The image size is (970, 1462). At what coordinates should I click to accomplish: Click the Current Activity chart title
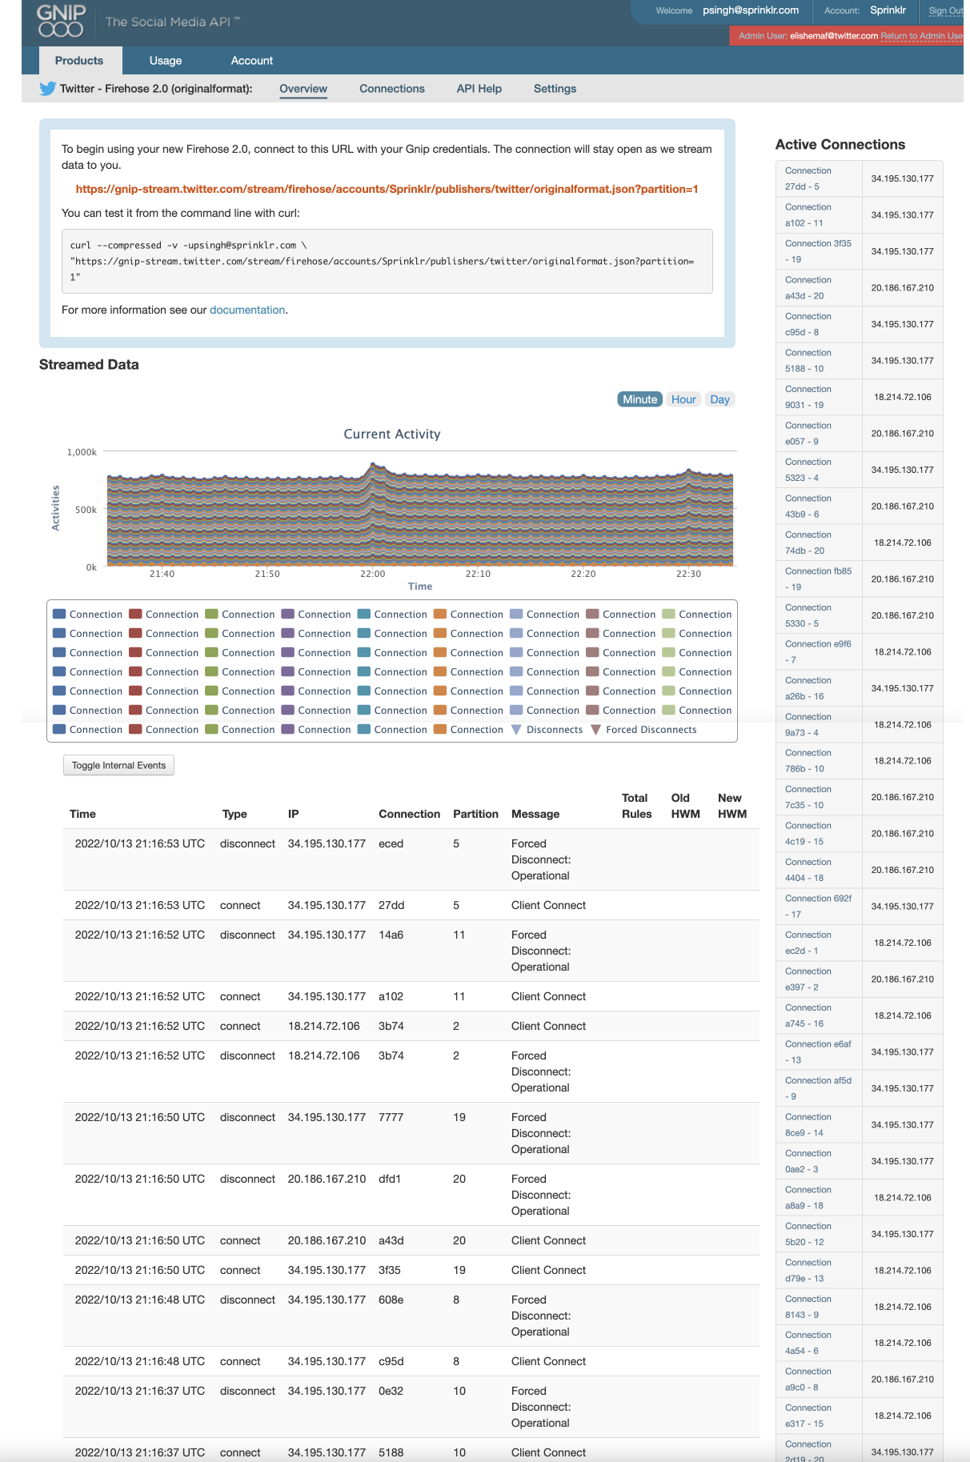(x=392, y=435)
